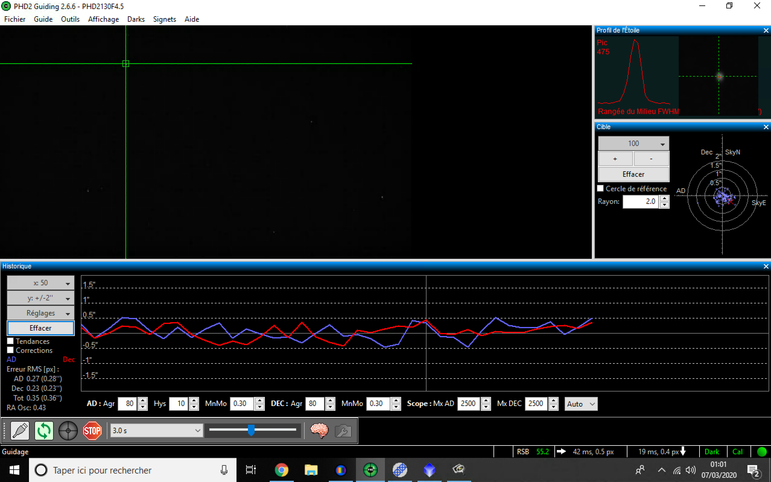The width and height of the screenshot is (771, 482).
Task: Click Effacer in the Historique panel
Action: coord(40,328)
